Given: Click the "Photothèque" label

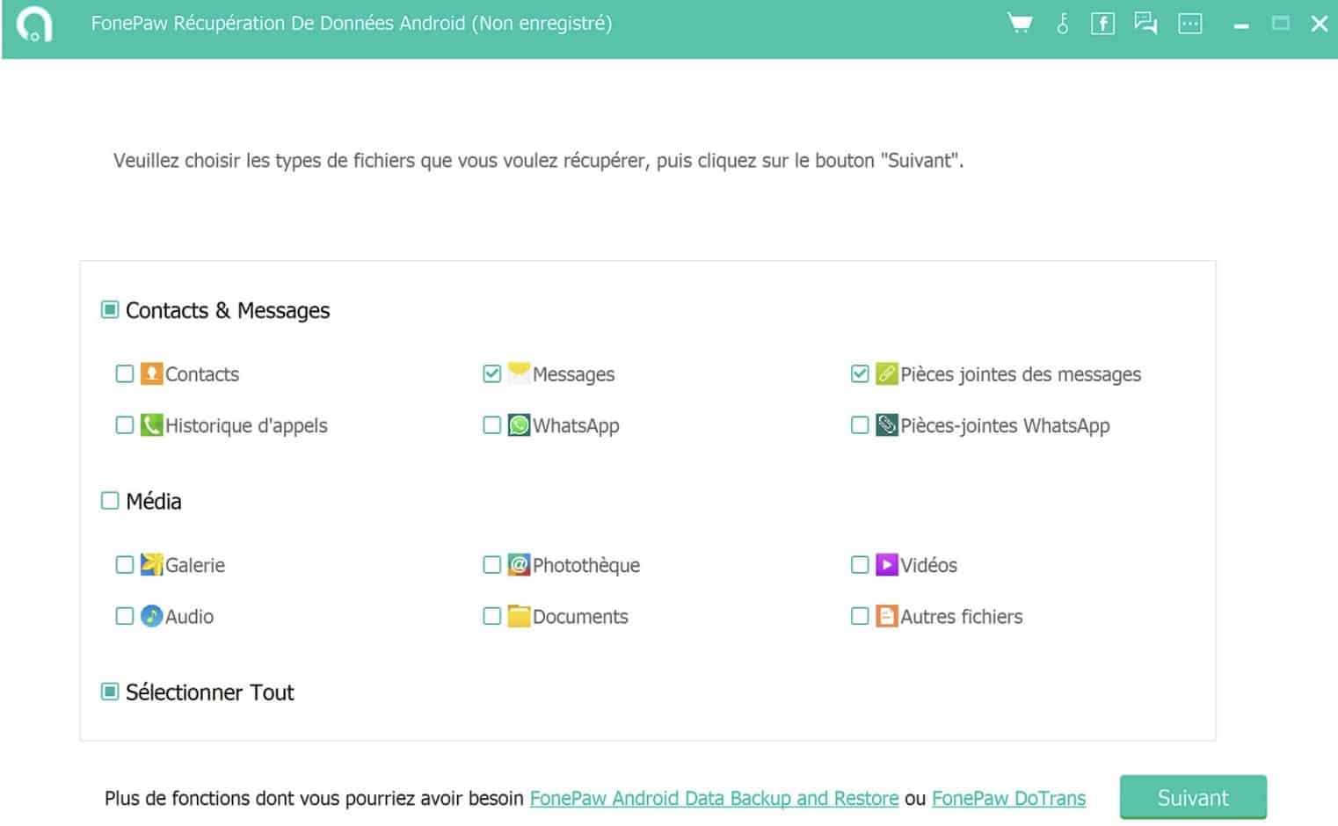Looking at the screenshot, I should click(x=586, y=565).
